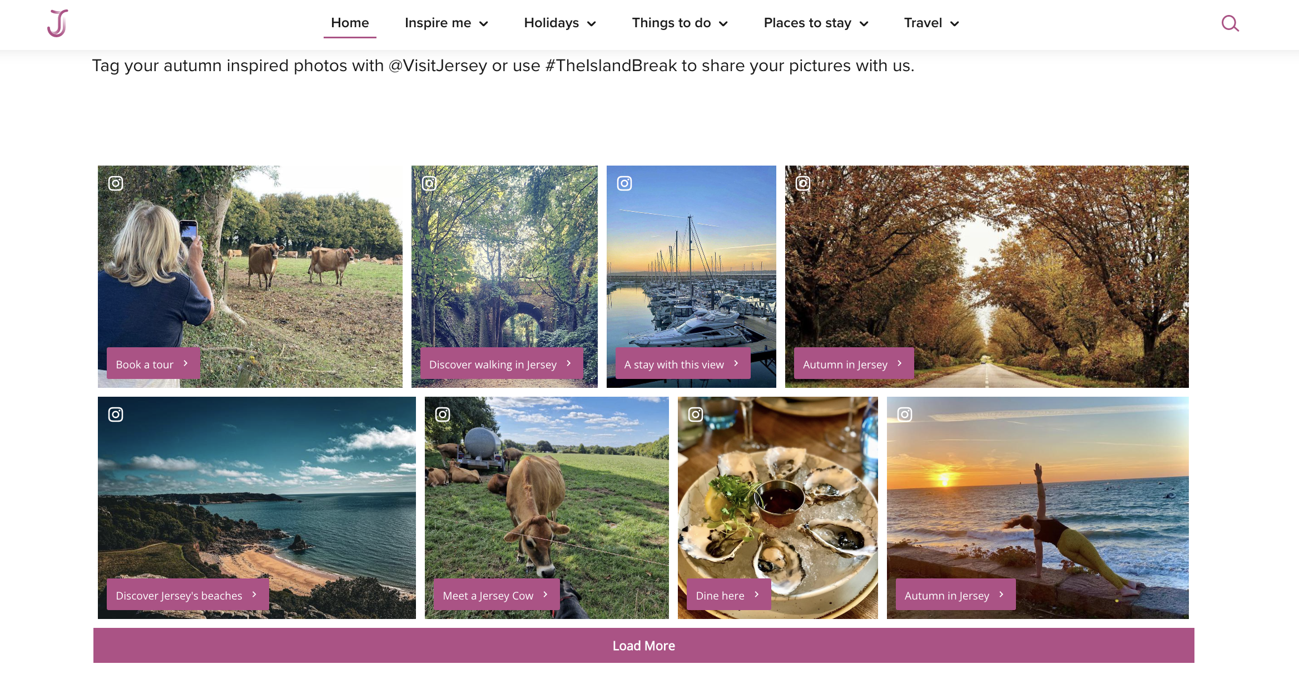
Task: Click Instagram icon on woodland bridge photo
Action: (429, 183)
